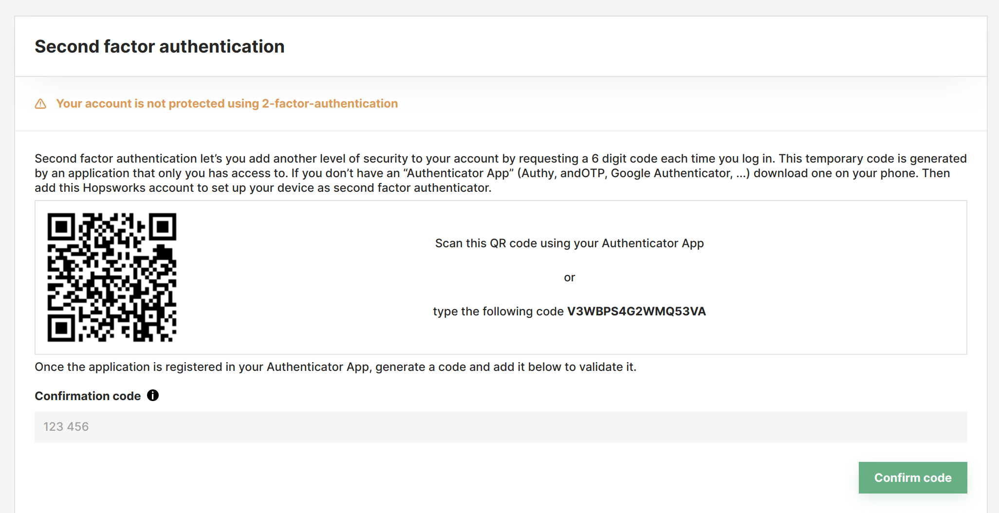The height and width of the screenshot is (513, 999).
Task: Click the instruction text about Authenticator App registration
Action: tap(335, 366)
